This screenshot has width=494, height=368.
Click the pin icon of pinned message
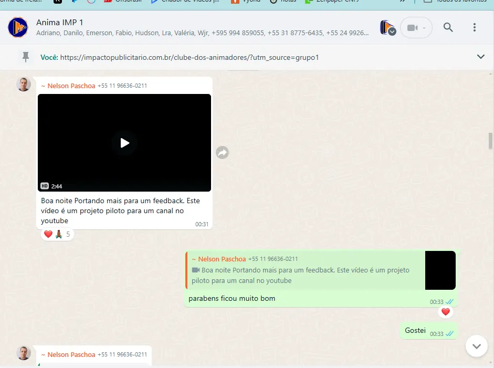[26, 57]
